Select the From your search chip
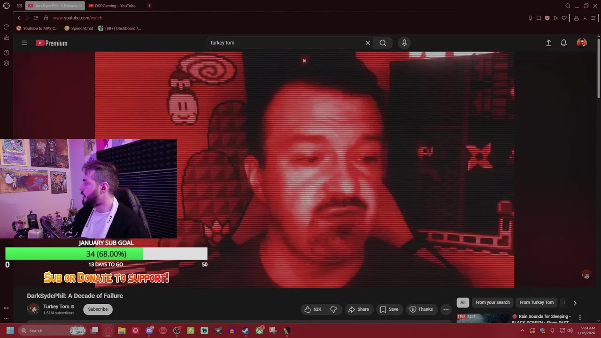This screenshot has height=338, width=601. pyautogui.click(x=493, y=303)
